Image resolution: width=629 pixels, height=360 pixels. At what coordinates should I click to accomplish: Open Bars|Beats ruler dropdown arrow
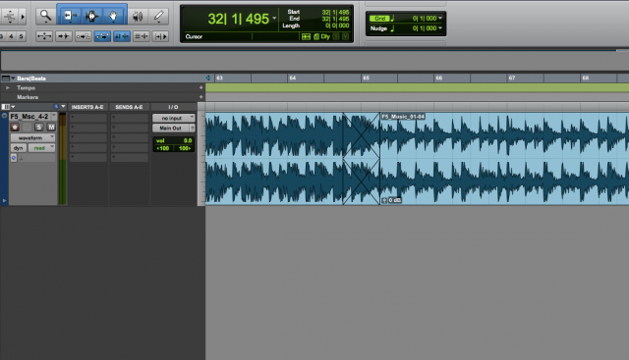13,78
